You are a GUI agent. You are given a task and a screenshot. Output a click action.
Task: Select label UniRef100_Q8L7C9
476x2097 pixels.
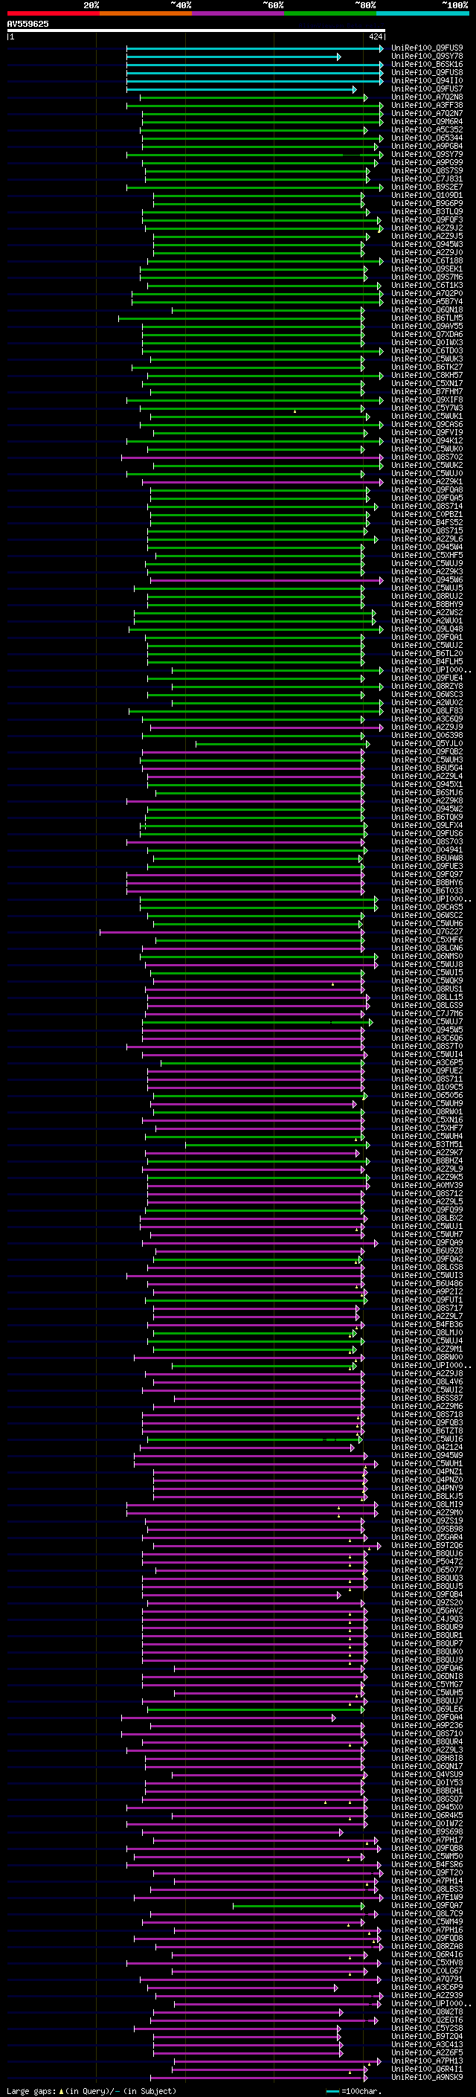(x=427, y=1913)
